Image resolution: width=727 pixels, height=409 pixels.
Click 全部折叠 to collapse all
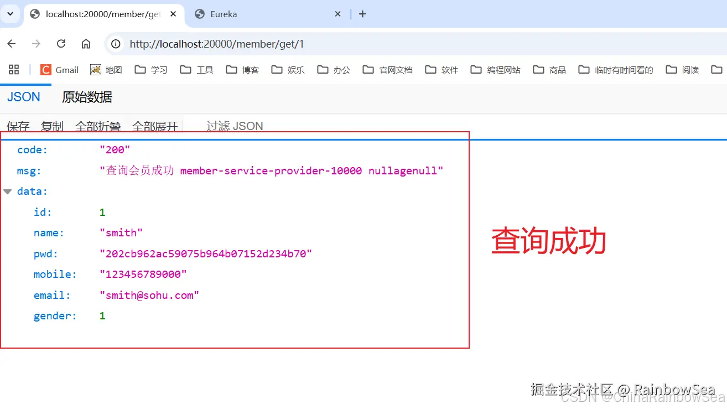click(98, 126)
